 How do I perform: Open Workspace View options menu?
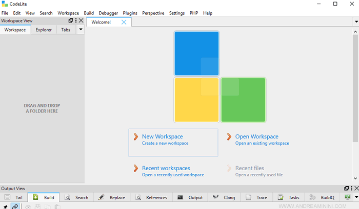click(76, 21)
